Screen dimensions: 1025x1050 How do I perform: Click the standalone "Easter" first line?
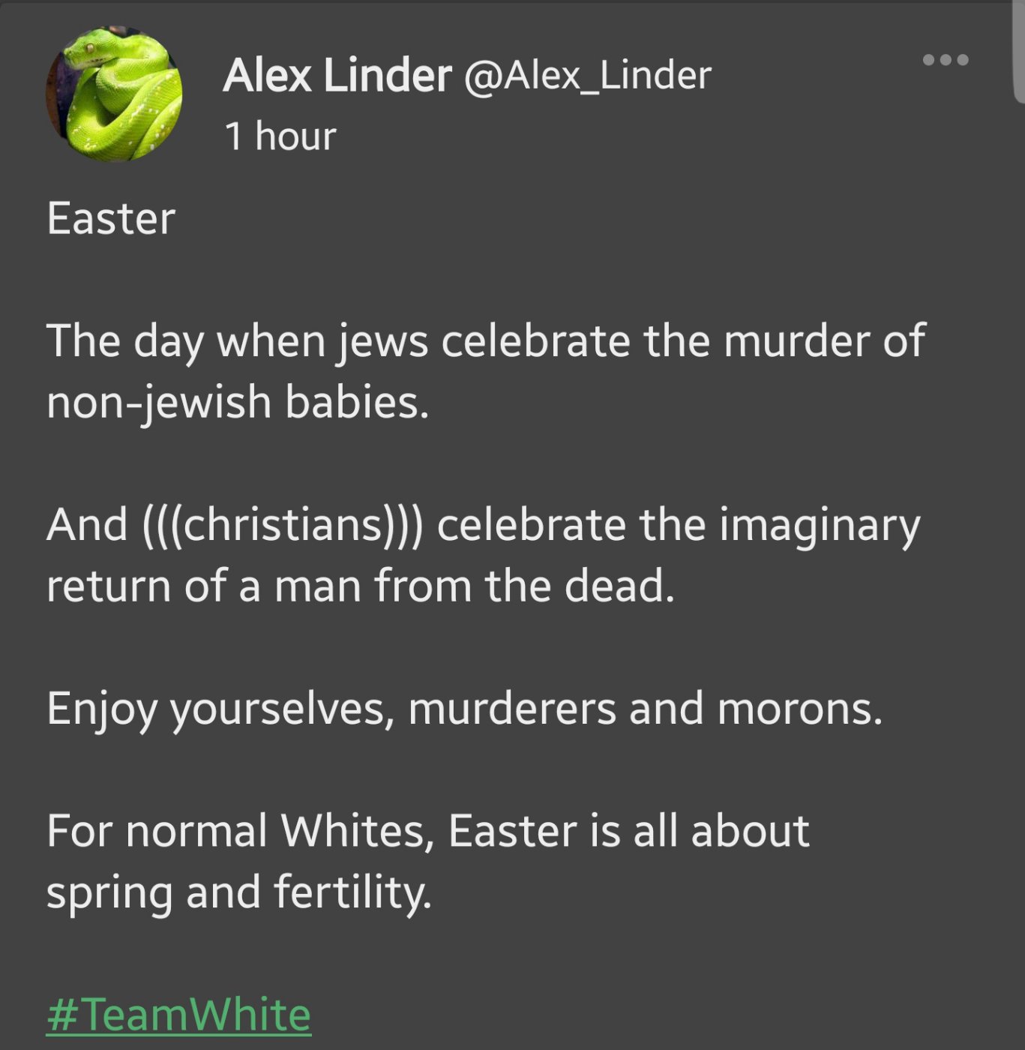[111, 219]
